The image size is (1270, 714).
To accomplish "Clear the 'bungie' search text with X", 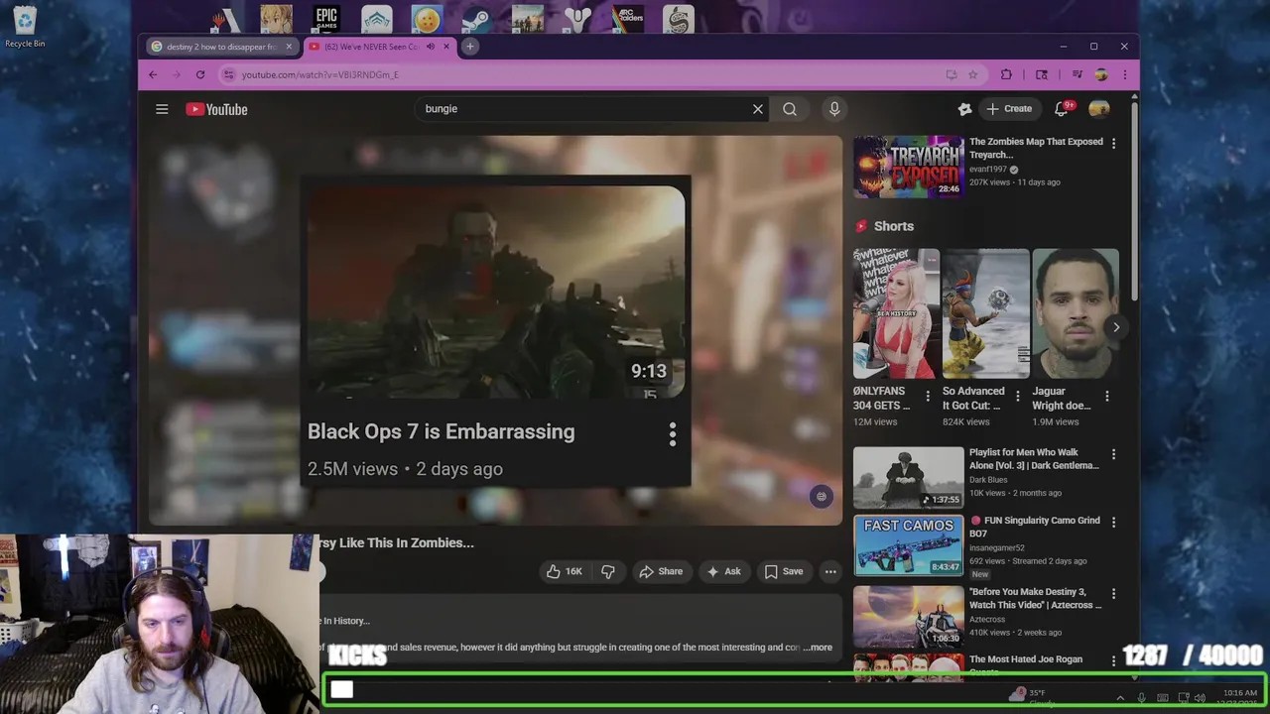I will (758, 109).
